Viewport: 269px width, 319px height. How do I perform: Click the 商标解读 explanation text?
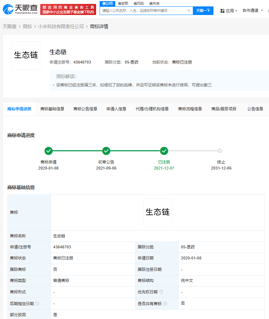pyautogui.click(x=134, y=85)
